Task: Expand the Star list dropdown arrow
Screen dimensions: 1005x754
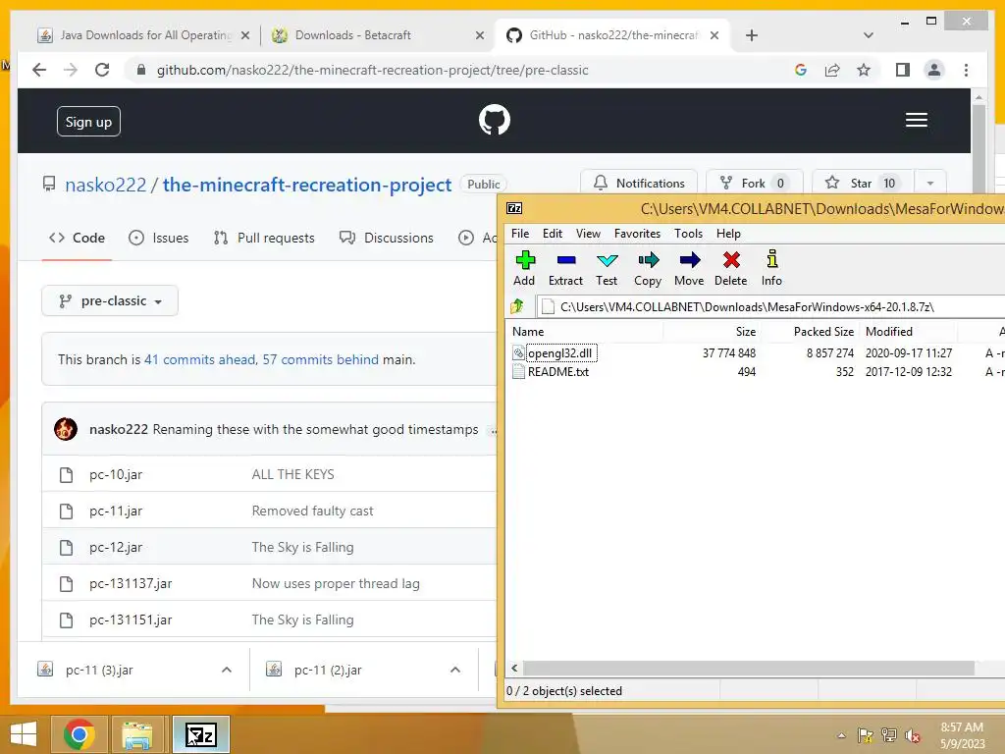Action: 930,184
